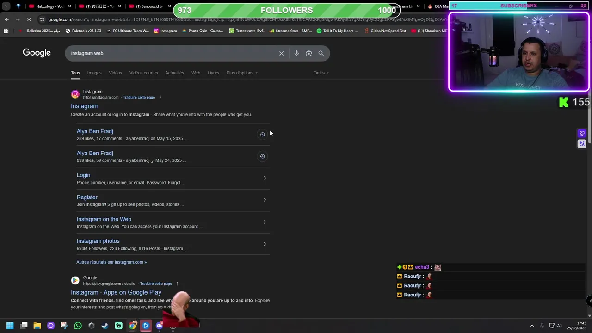The image size is (592, 333).
Task: Click Traduire cette page for Instagram result
Action: [x=139, y=98]
